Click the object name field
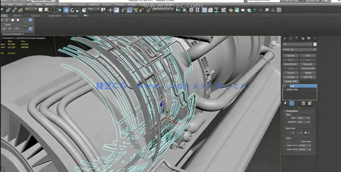 coord(297,44)
